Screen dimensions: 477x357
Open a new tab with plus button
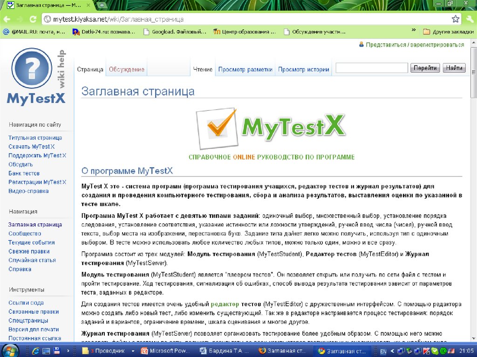pos(102,5)
